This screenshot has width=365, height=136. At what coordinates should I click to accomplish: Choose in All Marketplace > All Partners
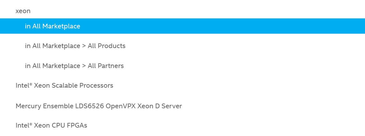[x=182, y=66]
